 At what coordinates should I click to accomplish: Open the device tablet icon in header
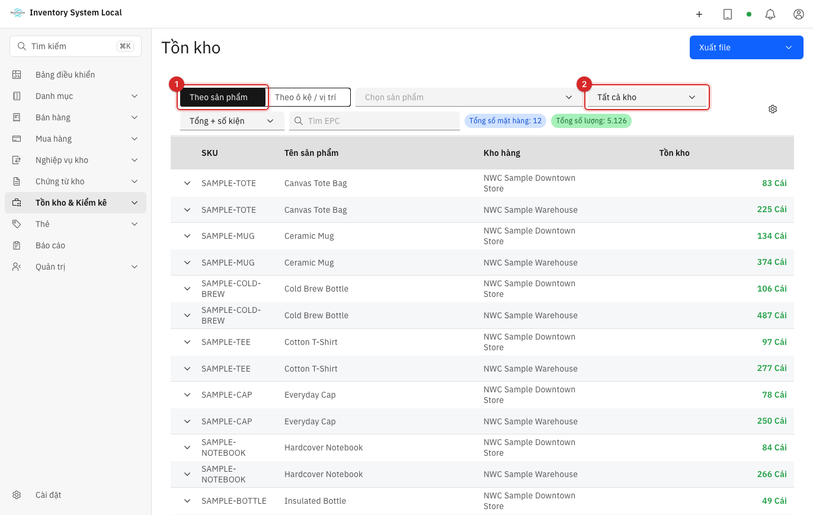click(728, 14)
